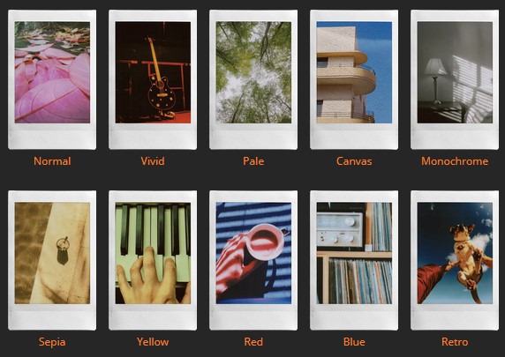Screen dimensions: 505x357
Task: Select the Normal filter photo of pink leaves
Action: click(x=52, y=79)
